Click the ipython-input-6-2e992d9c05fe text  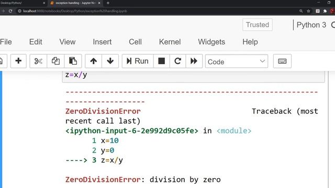coord(132,131)
